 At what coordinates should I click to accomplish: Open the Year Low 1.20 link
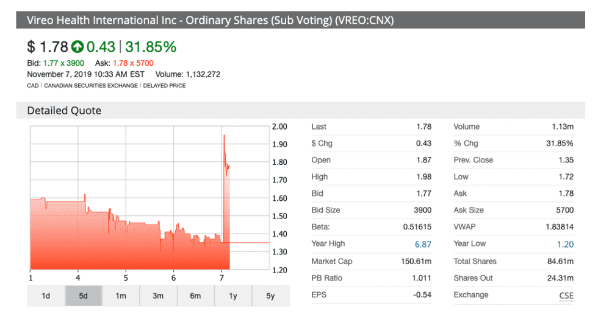coord(565,244)
